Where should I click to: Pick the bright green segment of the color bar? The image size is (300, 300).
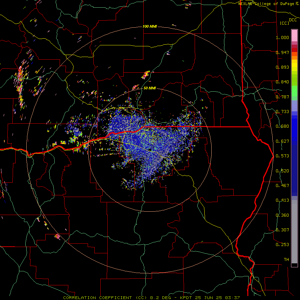294,91
